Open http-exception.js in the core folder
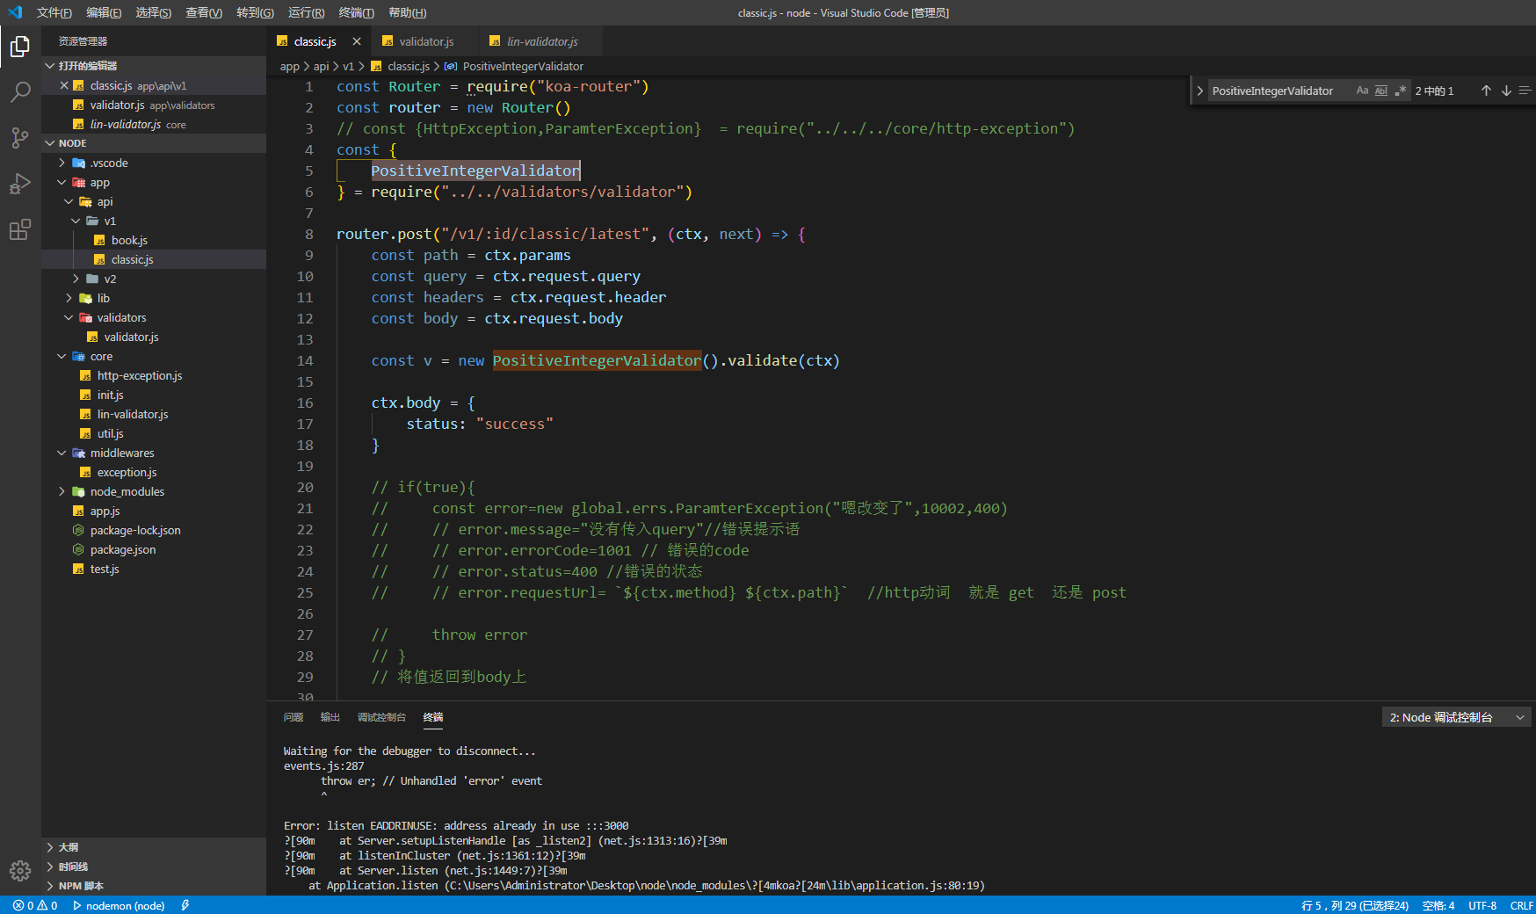This screenshot has height=914, width=1536. [x=154, y=375]
